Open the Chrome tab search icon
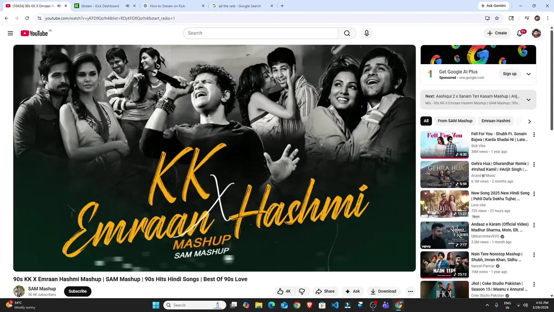This screenshot has width=554, height=312. [511, 18]
